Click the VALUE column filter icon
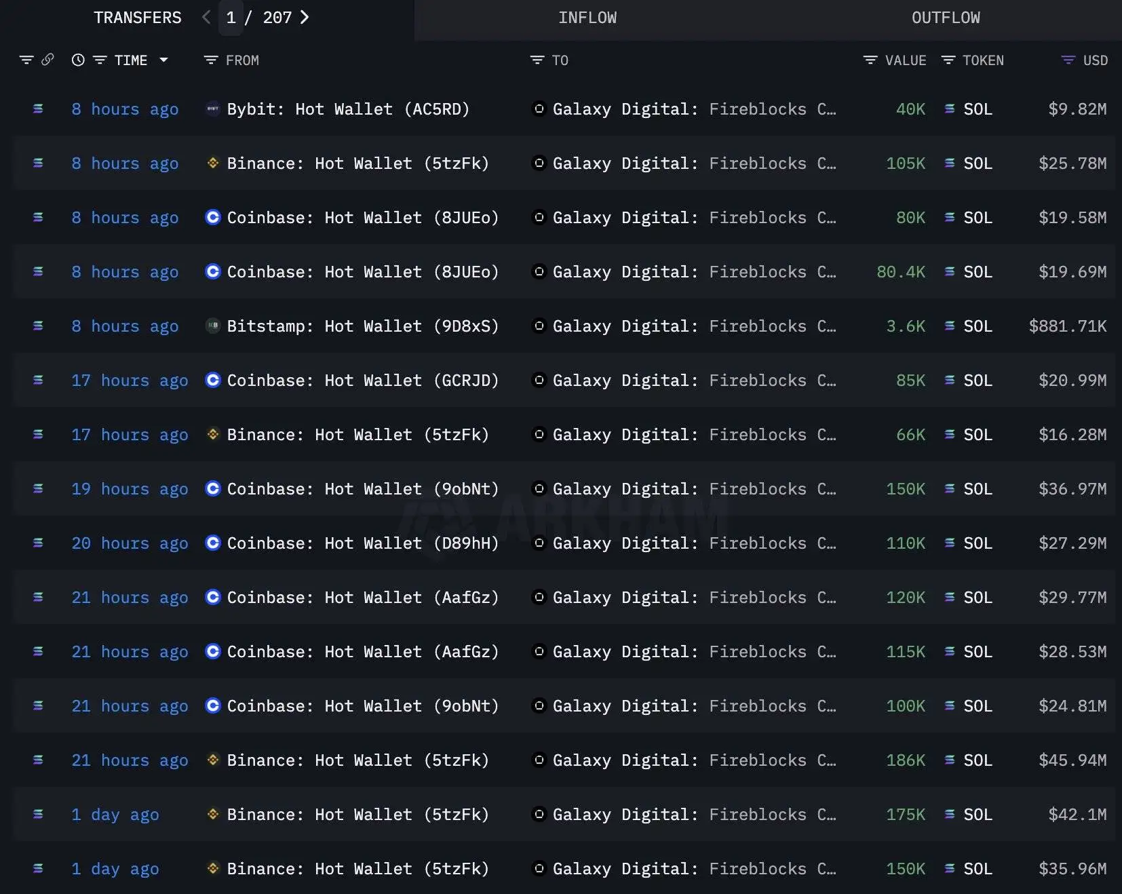 click(870, 60)
